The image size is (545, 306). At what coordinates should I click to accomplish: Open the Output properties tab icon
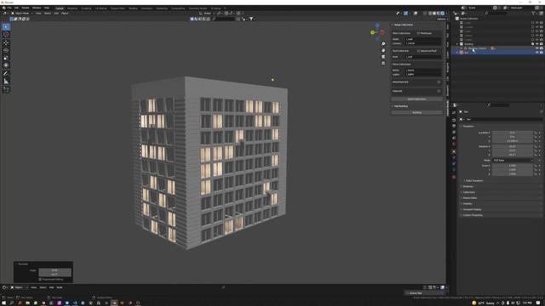pyautogui.click(x=454, y=126)
